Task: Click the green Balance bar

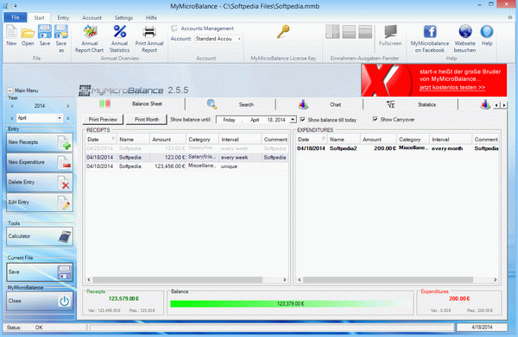Action: pyautogui.click(x=290, y=303)
